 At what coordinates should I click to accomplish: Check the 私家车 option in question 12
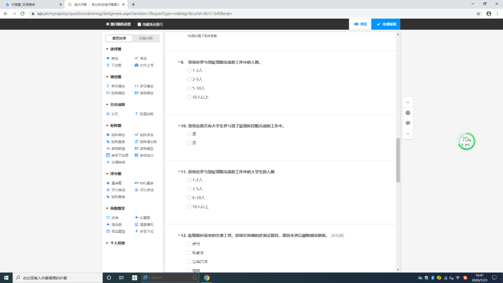(189, 253)
